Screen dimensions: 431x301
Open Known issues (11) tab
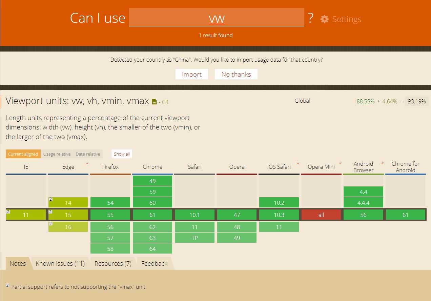(60, 263)
